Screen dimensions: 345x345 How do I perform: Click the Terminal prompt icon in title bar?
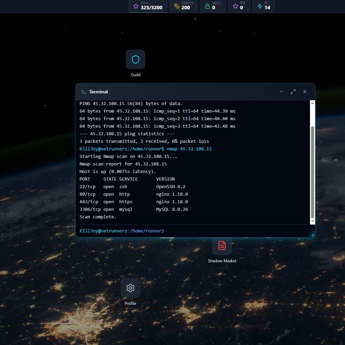point(83,92)
